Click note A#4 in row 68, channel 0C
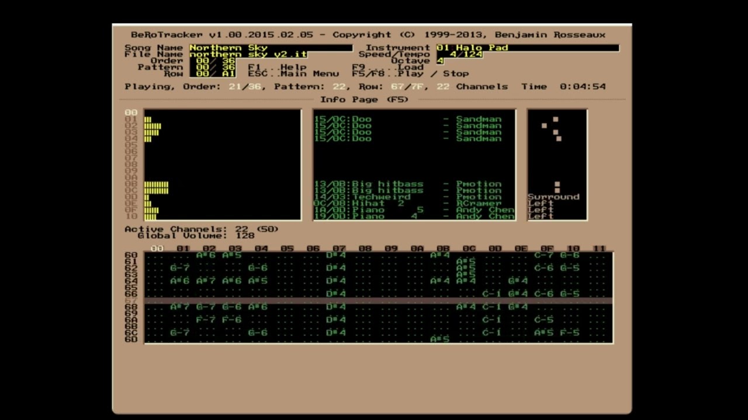 click(466, 307)
